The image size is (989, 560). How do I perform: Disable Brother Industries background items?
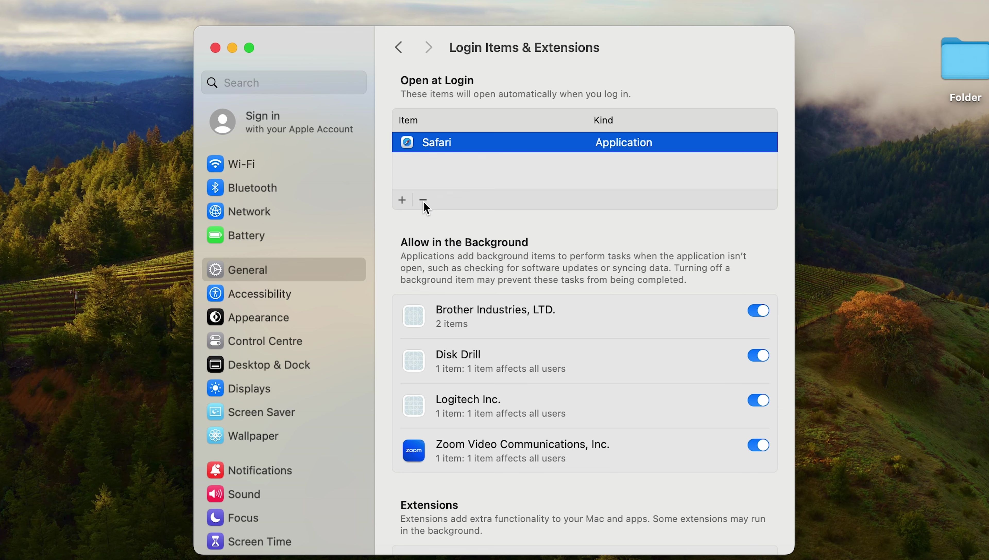(758, 310)
